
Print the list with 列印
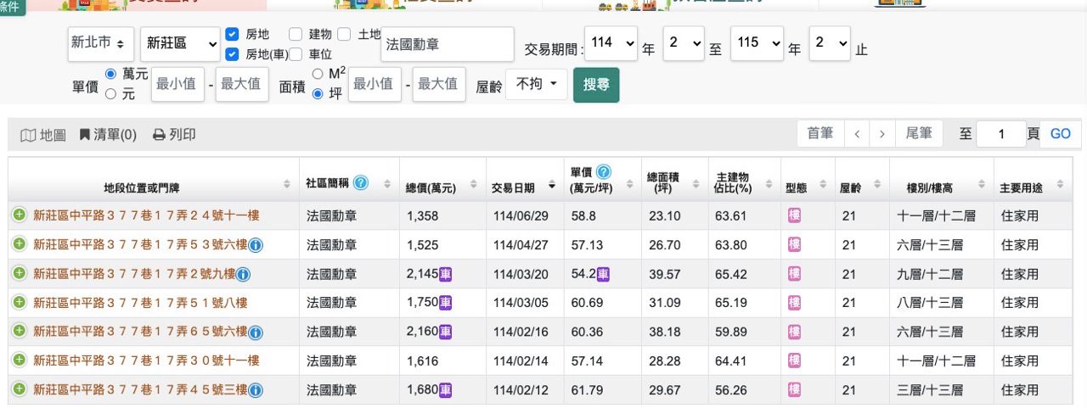click(x=174, y=135)
